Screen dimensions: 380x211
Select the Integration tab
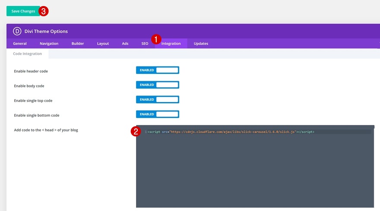pos(171,43)
